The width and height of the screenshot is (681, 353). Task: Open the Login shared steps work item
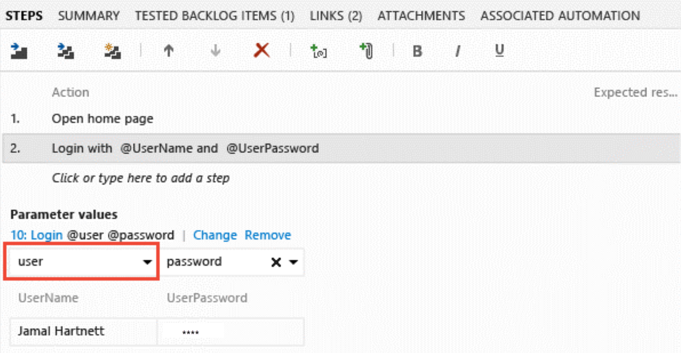coord(37,235)
